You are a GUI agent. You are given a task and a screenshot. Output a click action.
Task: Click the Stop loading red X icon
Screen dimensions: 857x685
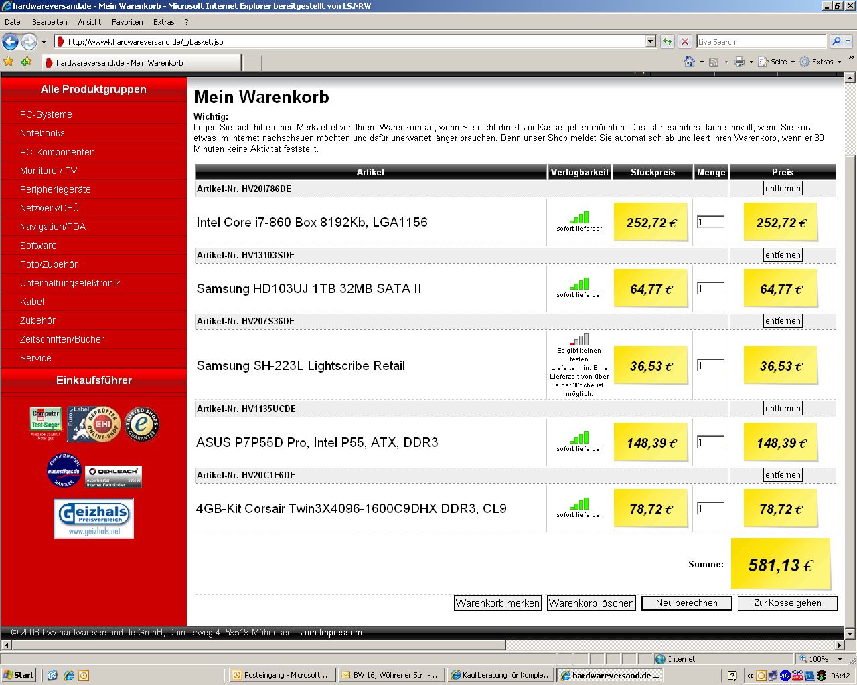coord(684,41)
